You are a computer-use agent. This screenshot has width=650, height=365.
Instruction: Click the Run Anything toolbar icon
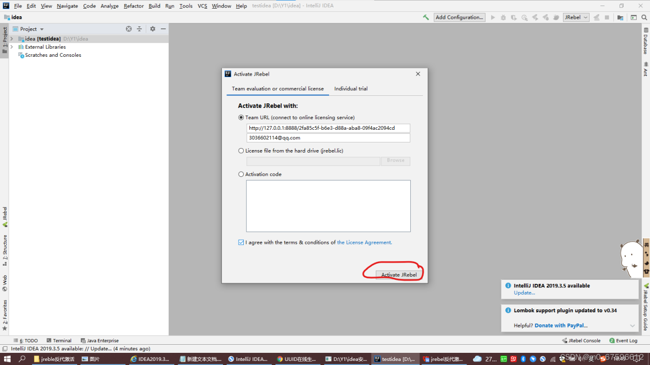634,17
